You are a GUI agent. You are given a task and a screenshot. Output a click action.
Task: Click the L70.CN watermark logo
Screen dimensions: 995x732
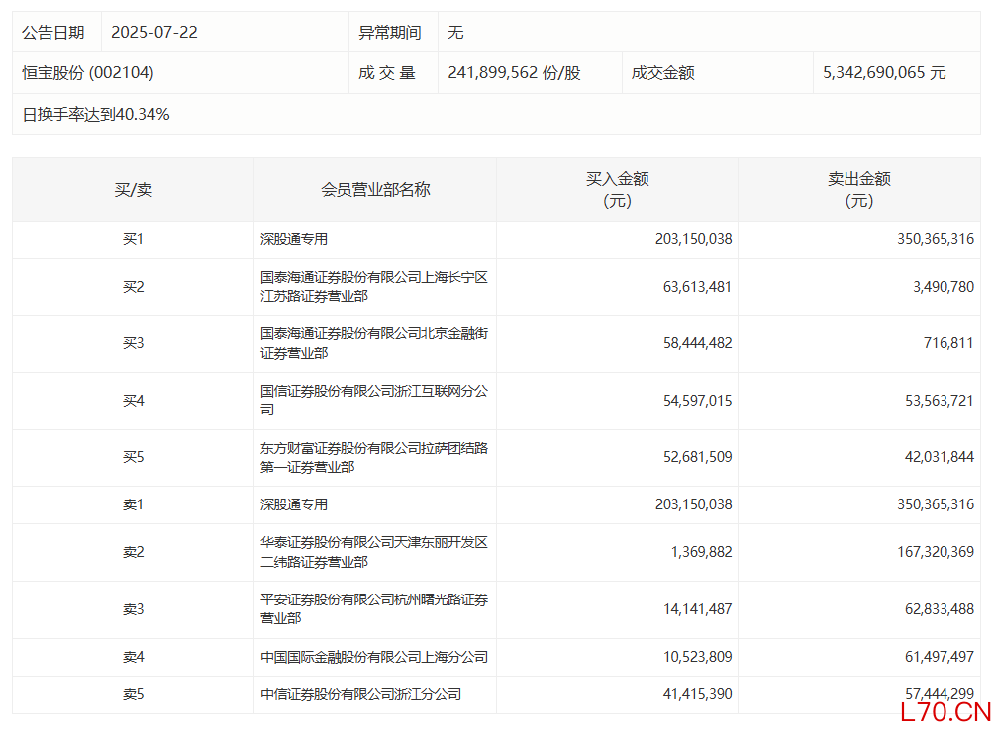pyautogui.click(x=945, y=712)
